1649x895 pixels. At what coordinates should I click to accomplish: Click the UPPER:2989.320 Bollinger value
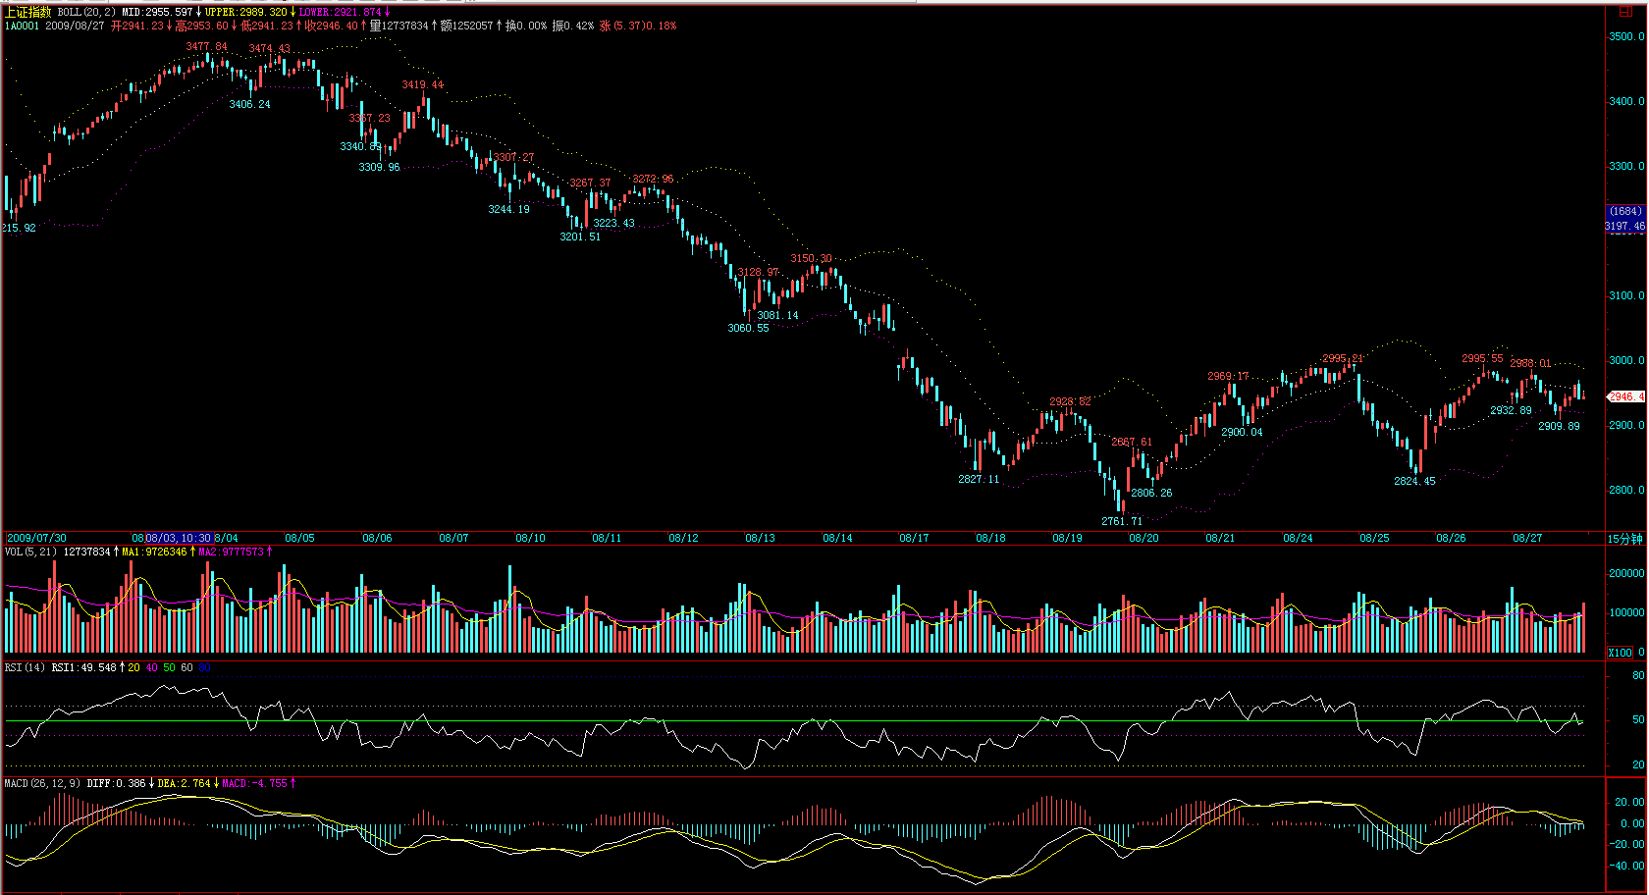245,12
